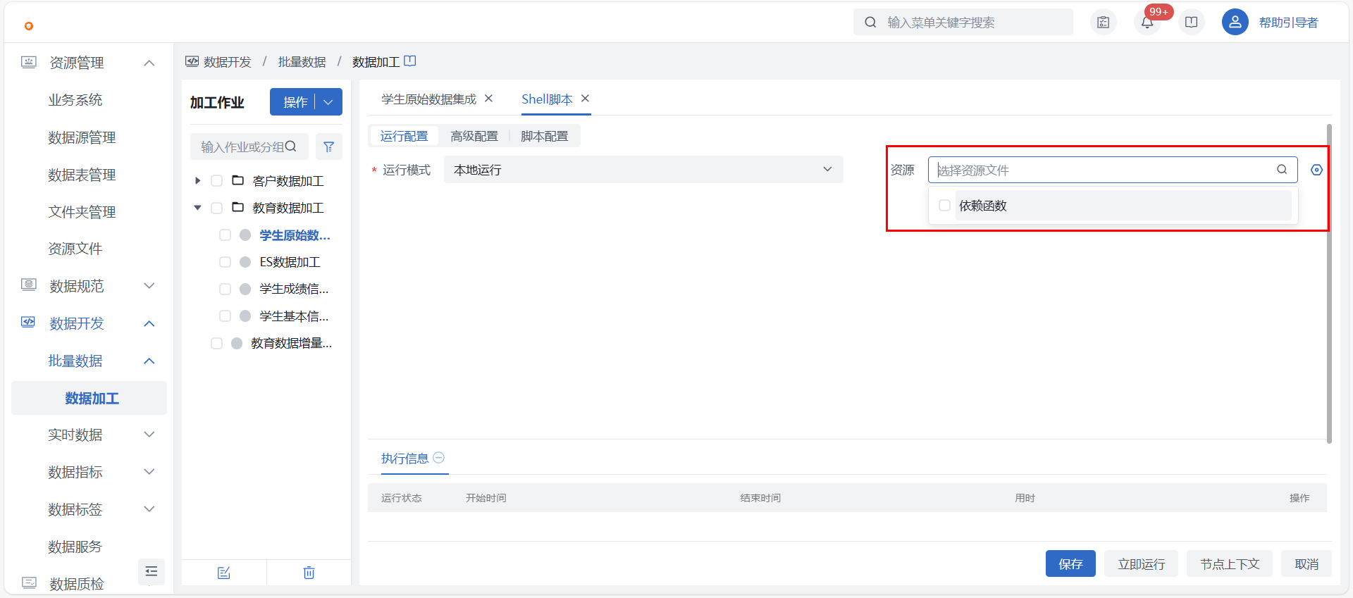The width and height of the screenshot is (1353, 598).
Task: Switch to 学生原始数据集成 tab
Action: pyautogui.click(x=428, y=99)
